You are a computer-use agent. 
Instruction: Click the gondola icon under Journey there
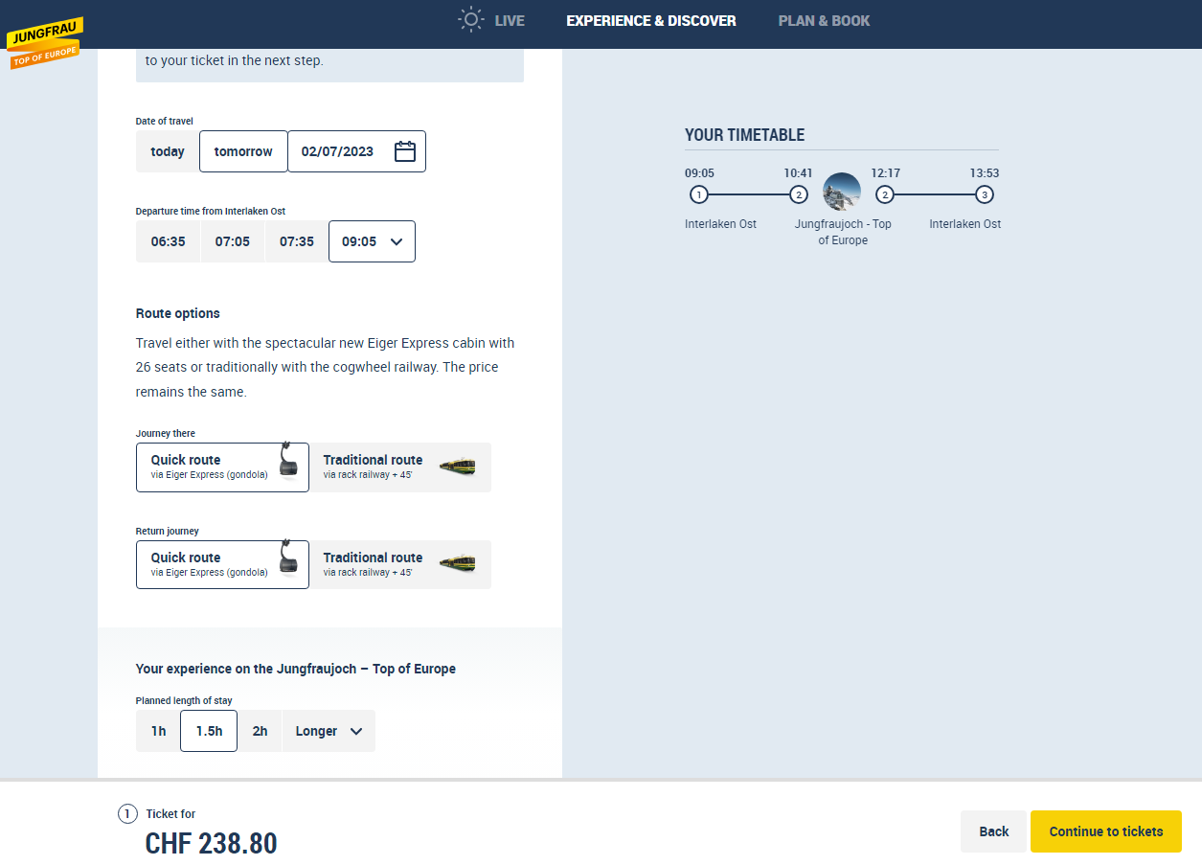tap(288, 461)
